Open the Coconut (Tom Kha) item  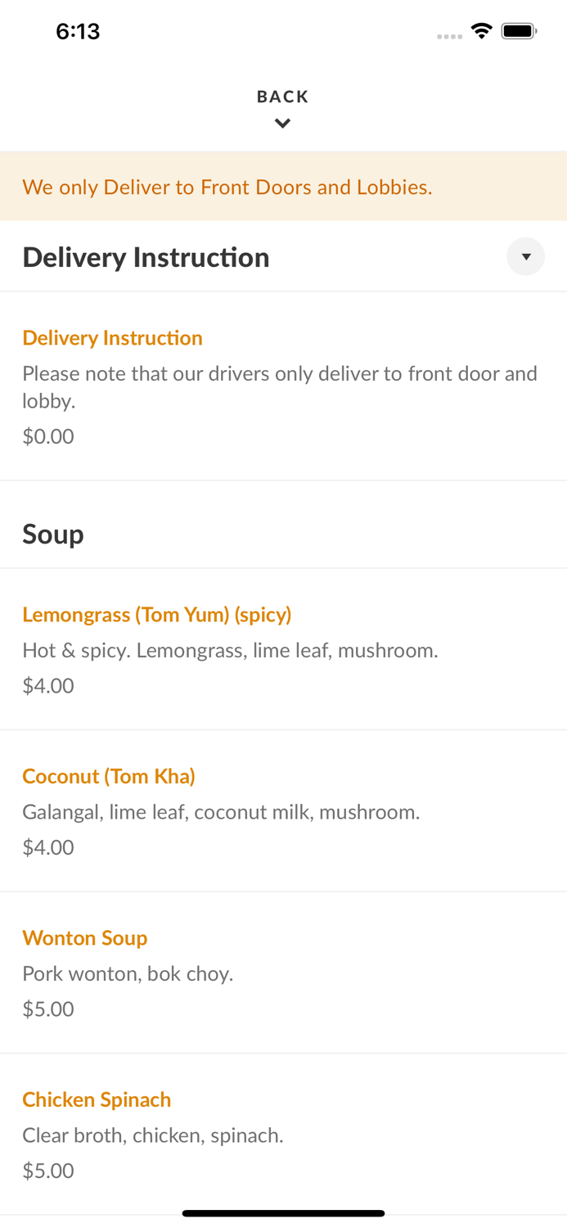(109, 776)
